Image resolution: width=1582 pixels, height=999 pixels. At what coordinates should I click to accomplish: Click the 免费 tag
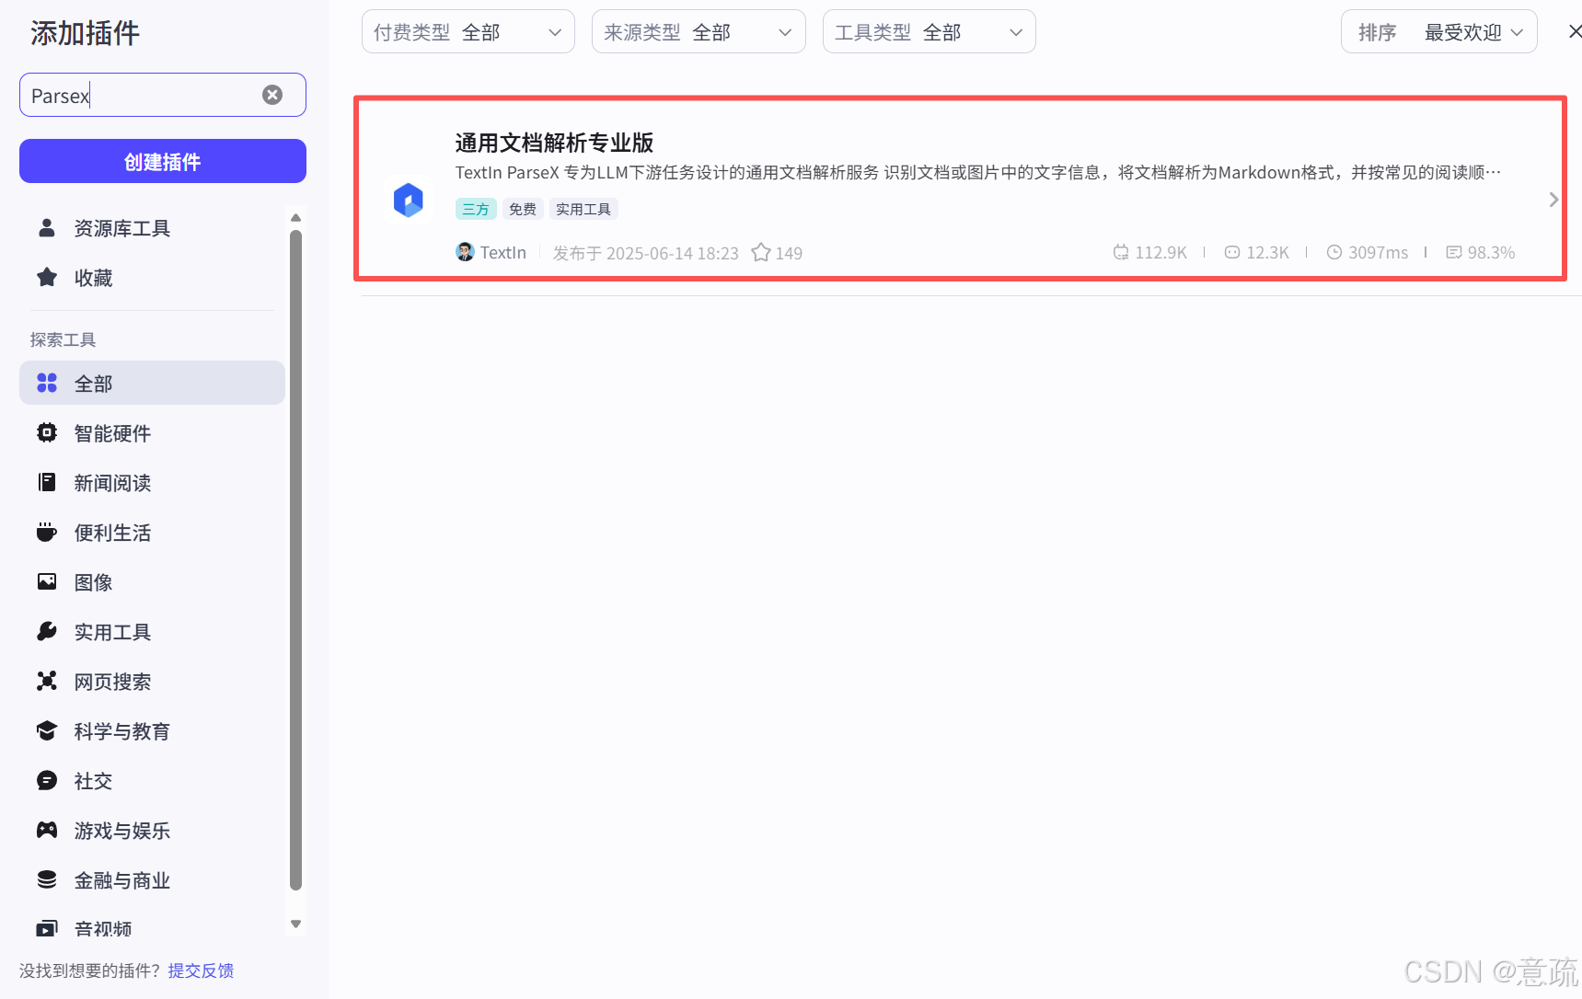point(523,209)
